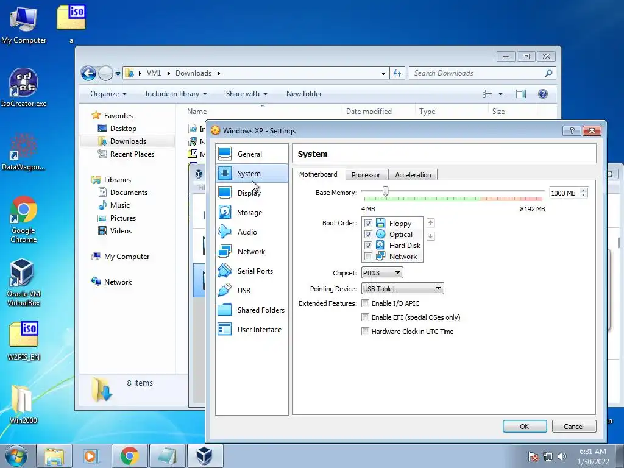Open the USB plug icon category
Viewport: 624px width, 468px height.
pyautogui.click(x=225, y=291)
